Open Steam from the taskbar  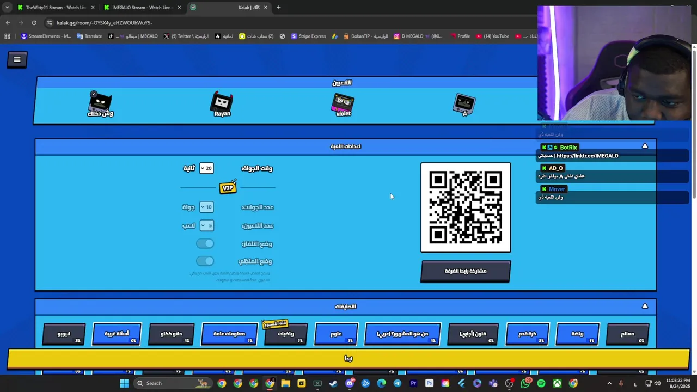click(x=333, y=383)
